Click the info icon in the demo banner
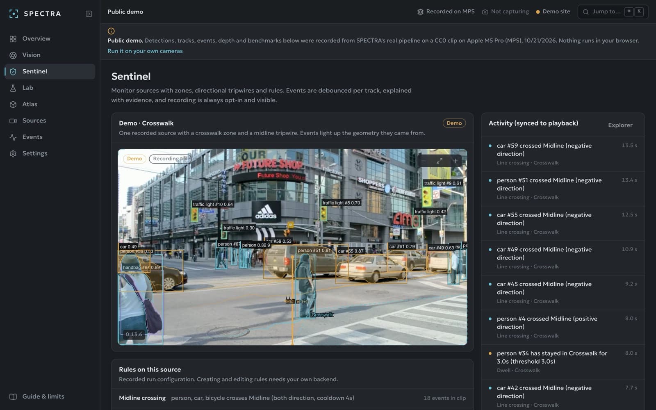The image size is (656, 410). [x=111, y=31]
